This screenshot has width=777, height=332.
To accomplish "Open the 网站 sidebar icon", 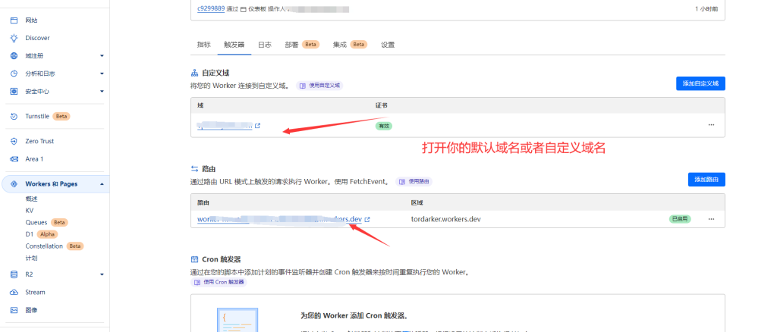I will 14,20.
